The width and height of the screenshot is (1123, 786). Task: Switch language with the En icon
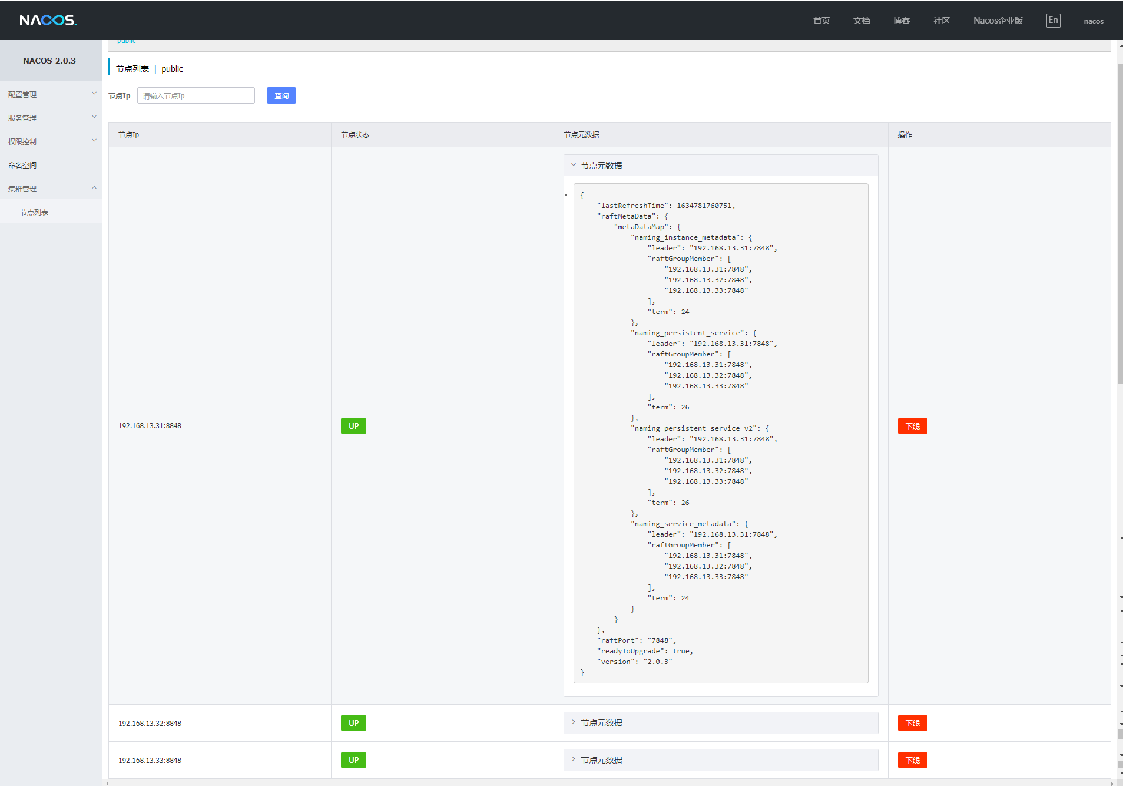pos(1053,21)
